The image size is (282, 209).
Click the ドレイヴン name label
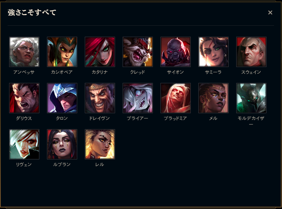(x=100, y=118)
